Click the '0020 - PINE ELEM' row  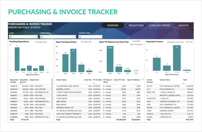pos(31,114)
